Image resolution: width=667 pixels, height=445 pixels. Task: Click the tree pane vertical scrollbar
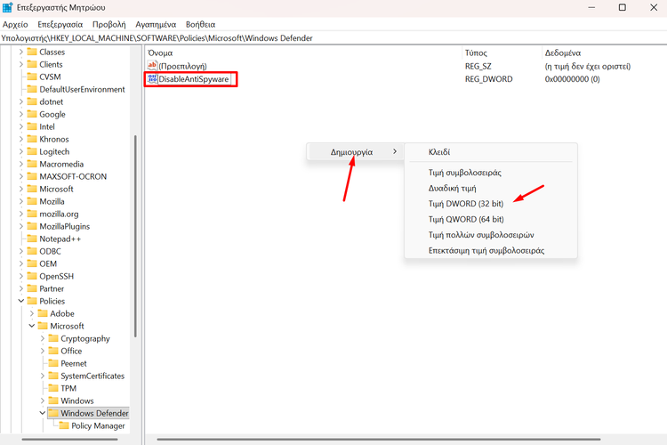tap(134, 231)
